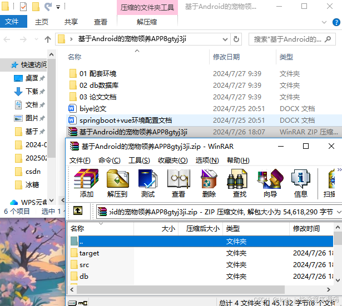Screen dimensions: 342x306
Task: Click the quick access new folder icon
Action: point(36,7)
